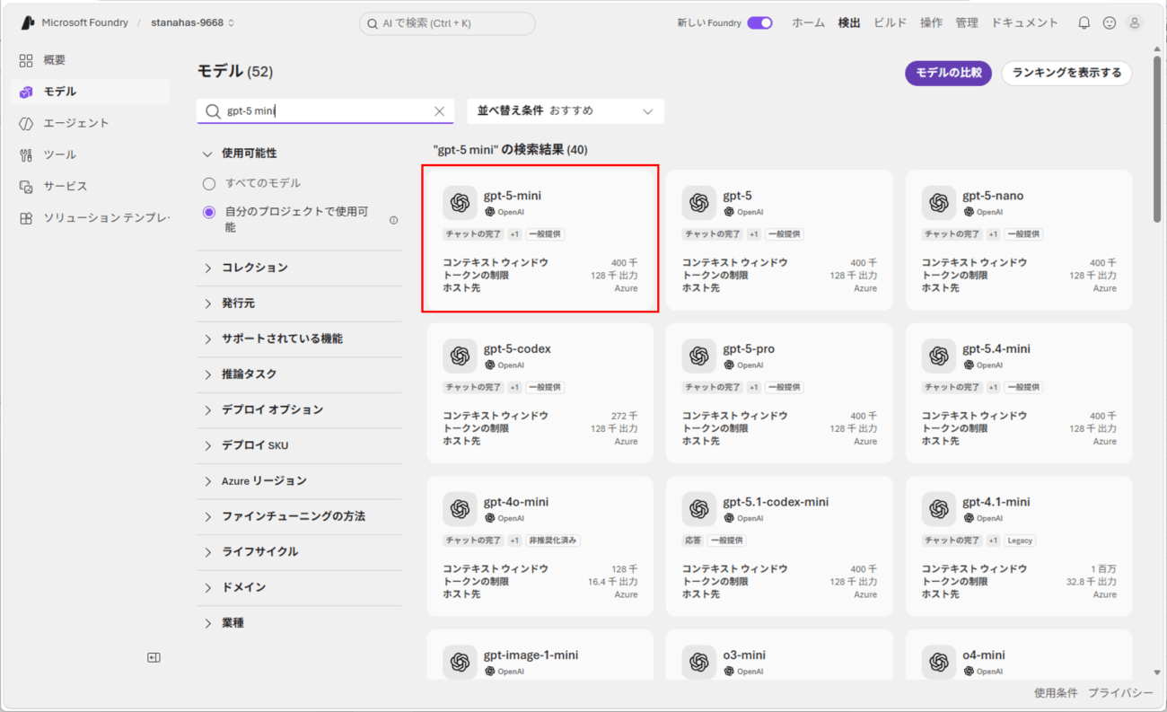Focus the AI で検索 global search box
Screen dimensions: 1167x712
point(447,23)
